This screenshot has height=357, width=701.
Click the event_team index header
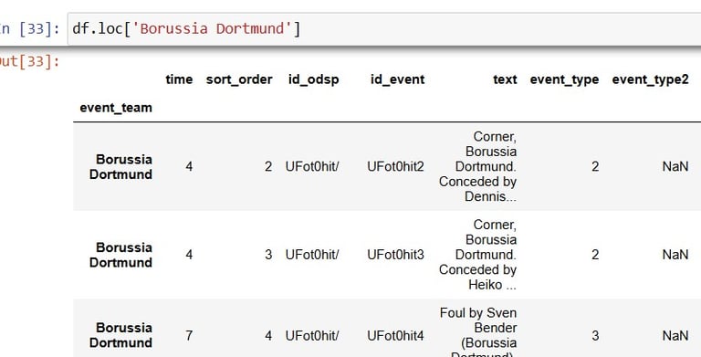point(116,108)
